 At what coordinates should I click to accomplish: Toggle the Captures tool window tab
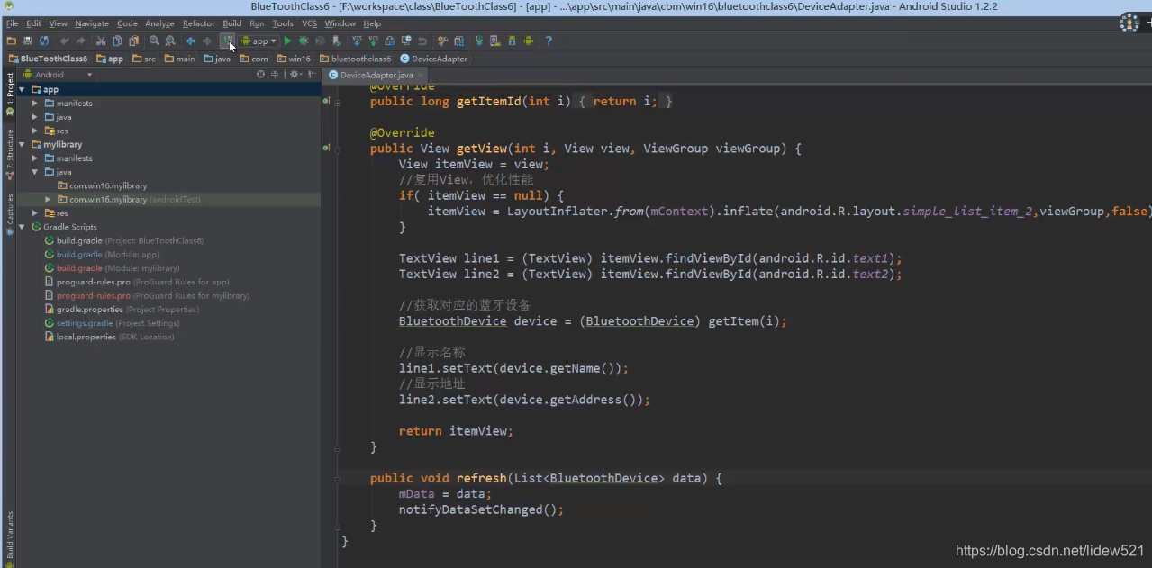point(10,213)
